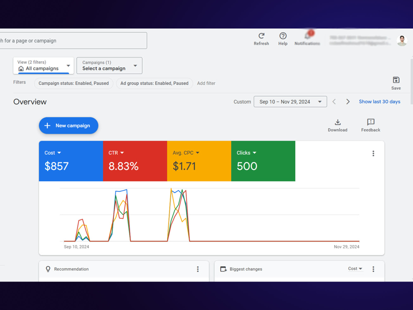
Task: Change the CTR metric dropdown on red tile
Action: coord(116,153)
